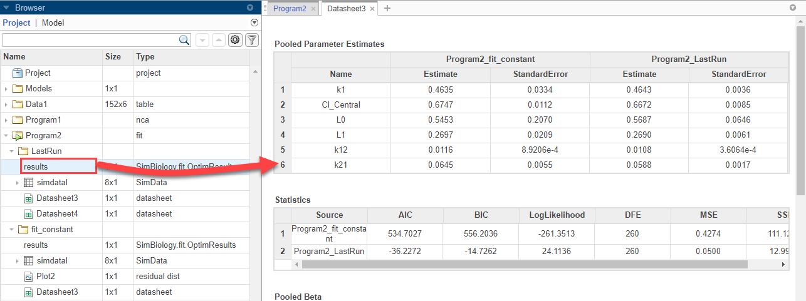
Task: Switch to the Datasheet3 tab
Action: tap(346, 9)
